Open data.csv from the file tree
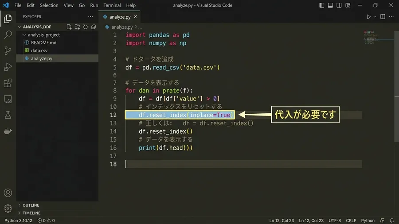Screen dimensions: 399x224 coord(39,50)
